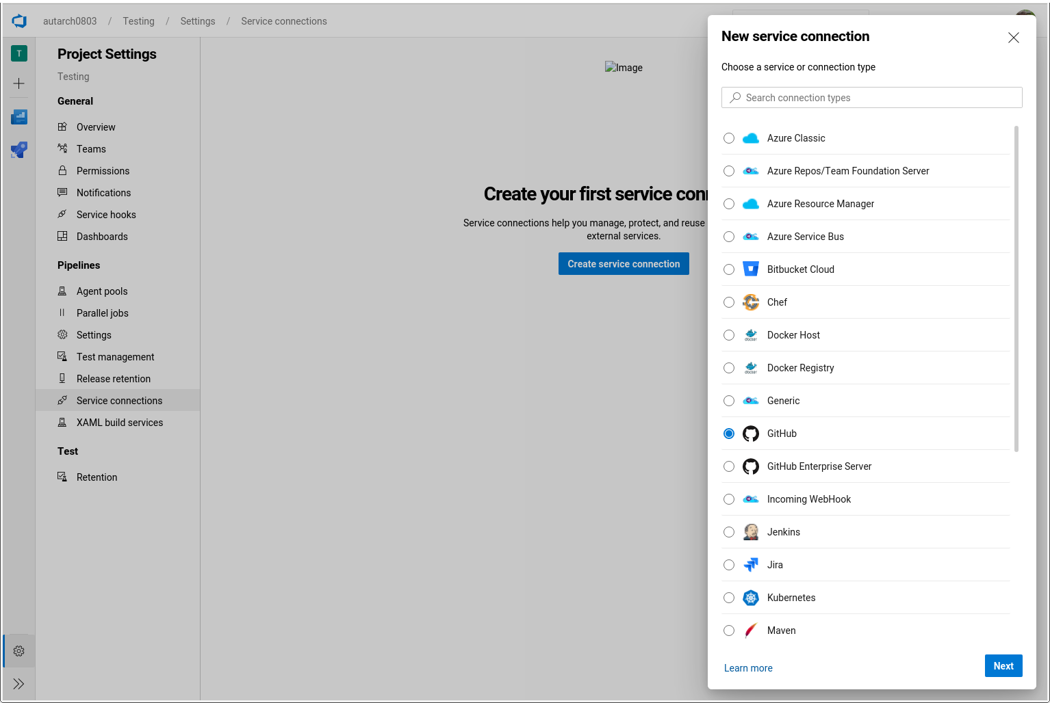Click the search magnifier icon

point(735,98)
